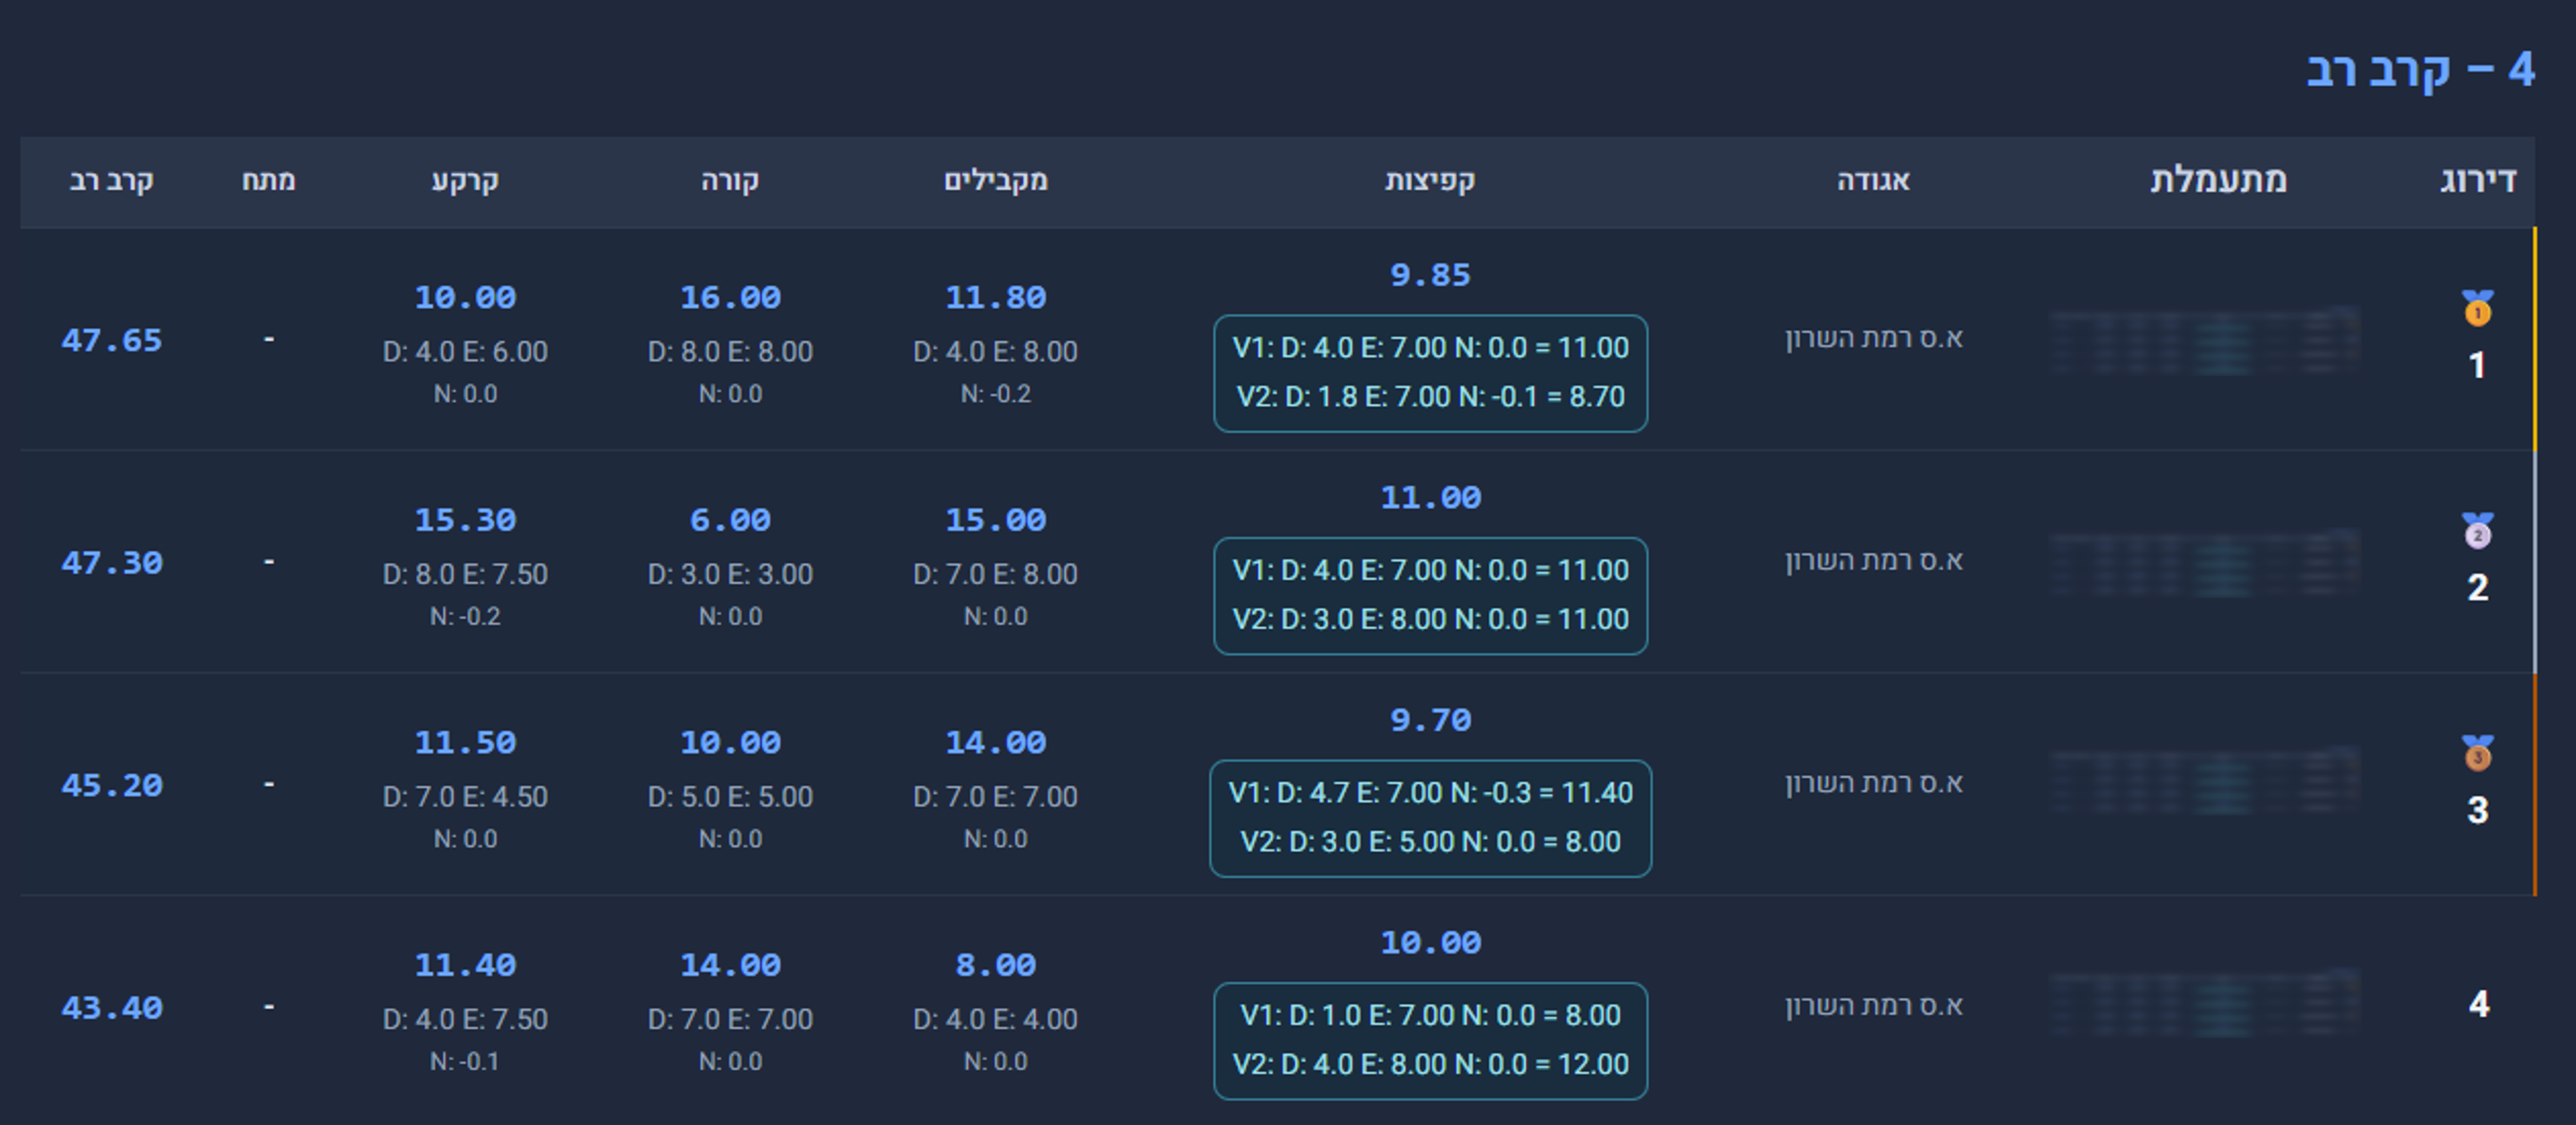The width and height of the screenshot is (2576, 1125).
Task: Click floor score 11.50
Action: tap(465, 742)
